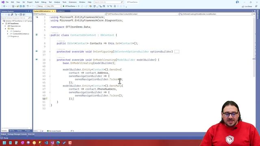Click the Undo toolbar icon
Screen dimensions: 260x146
[28, 6]
